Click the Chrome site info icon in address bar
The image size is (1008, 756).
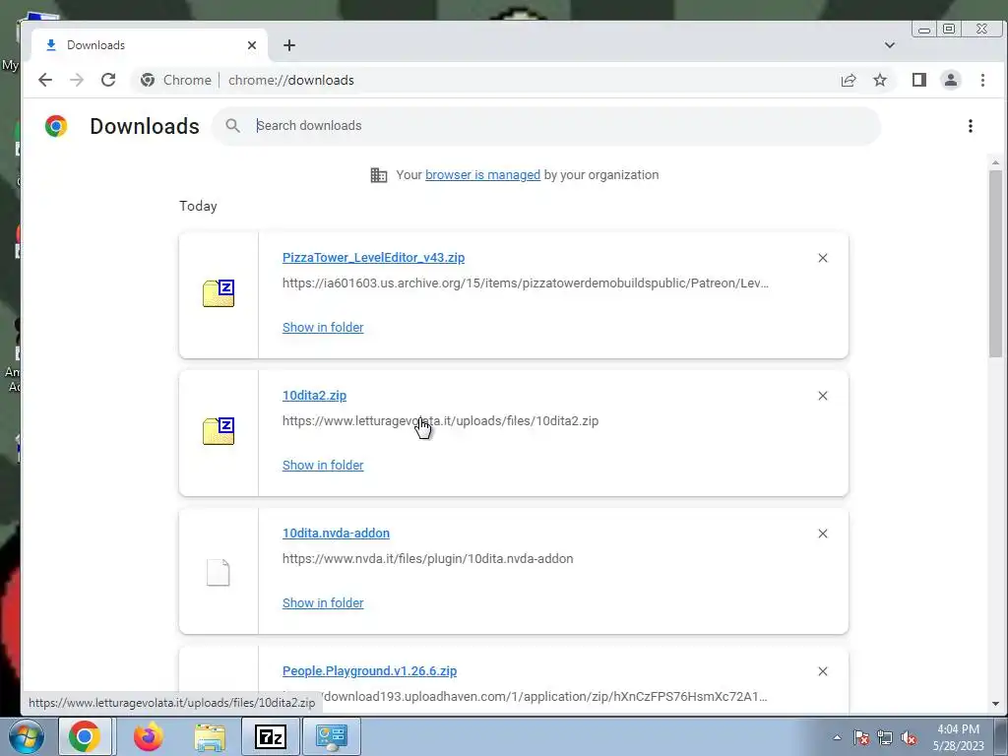[148, 80]
